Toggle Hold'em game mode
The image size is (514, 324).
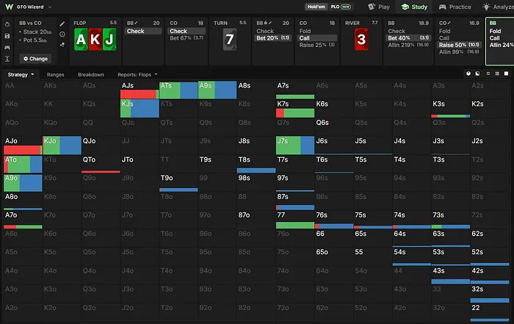click(316, 7)
